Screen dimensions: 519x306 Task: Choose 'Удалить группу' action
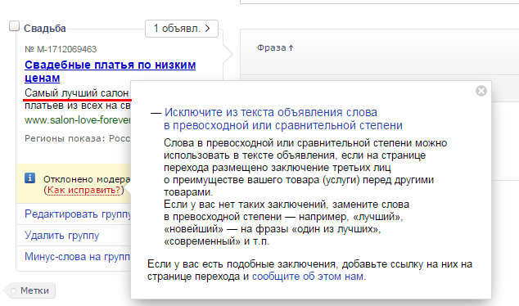click(62, 235)
